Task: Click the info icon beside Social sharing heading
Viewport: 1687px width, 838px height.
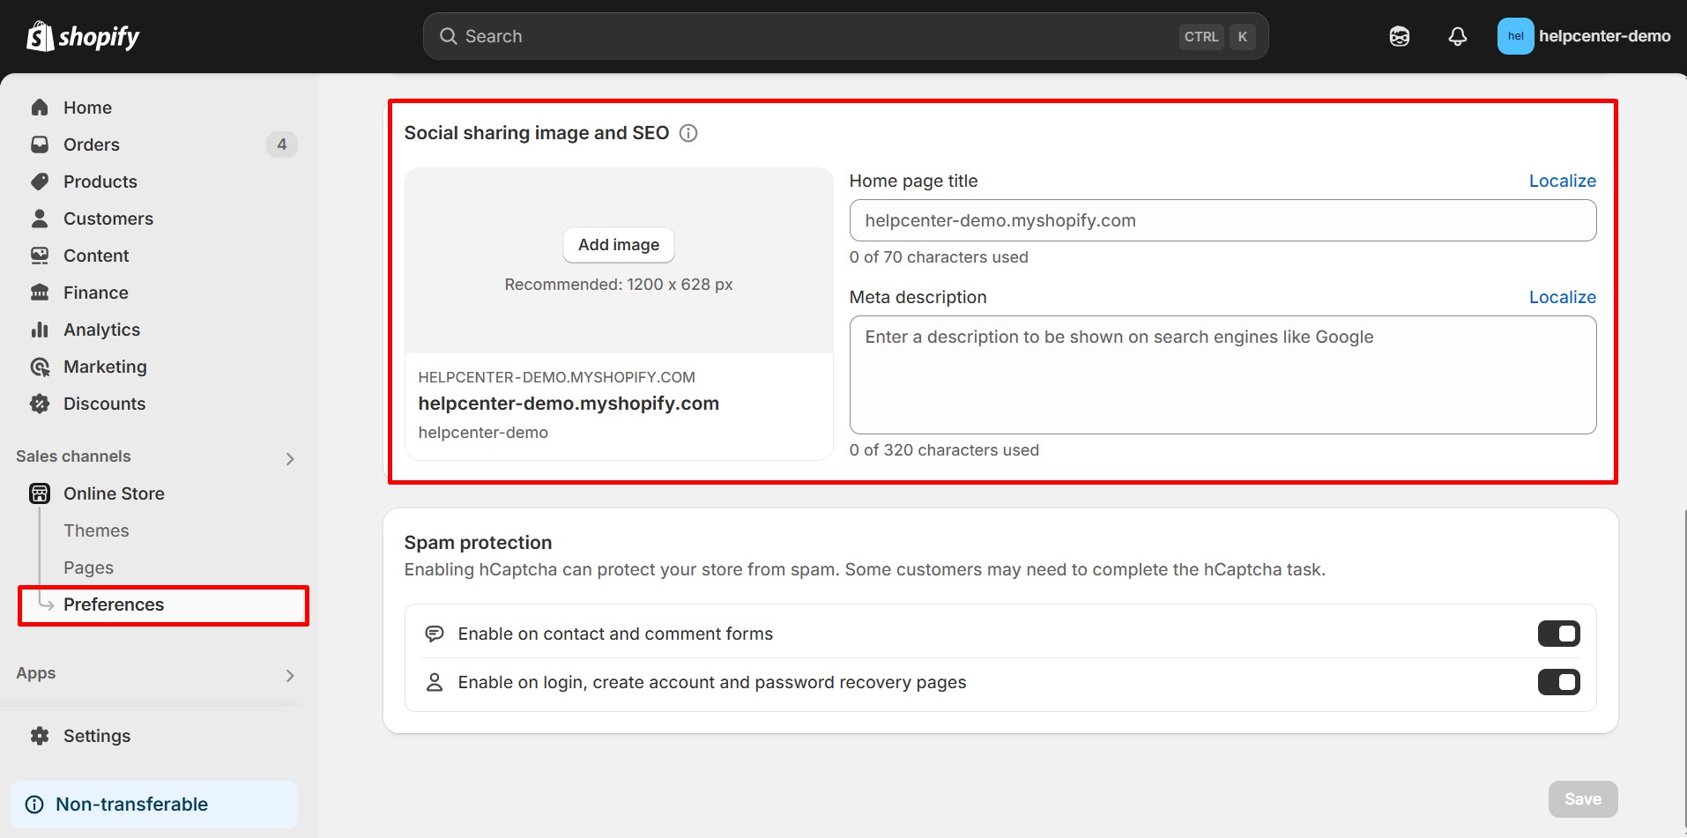Action: click(688, 133)
